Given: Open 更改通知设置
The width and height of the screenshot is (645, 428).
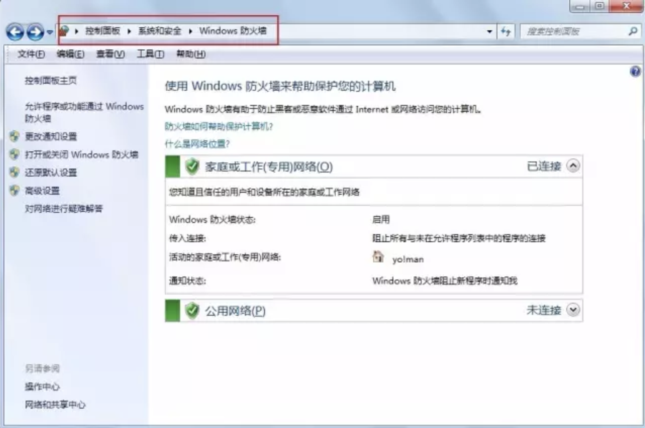Looking at the screenshot, I should point(51,136).
